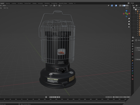Click frame 100 on timeline ruler

[x=39, y=99]
